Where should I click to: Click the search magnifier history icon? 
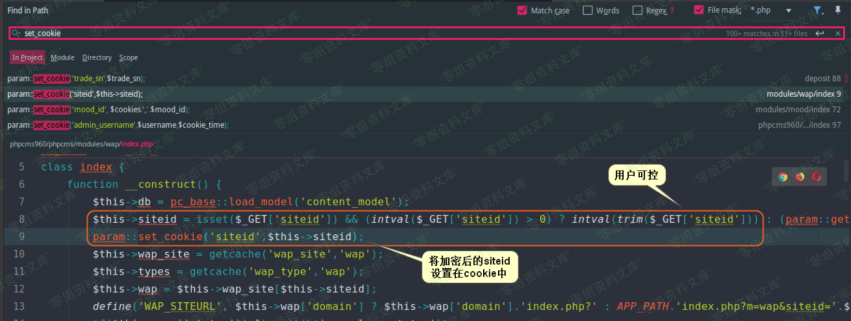point(16,33)
